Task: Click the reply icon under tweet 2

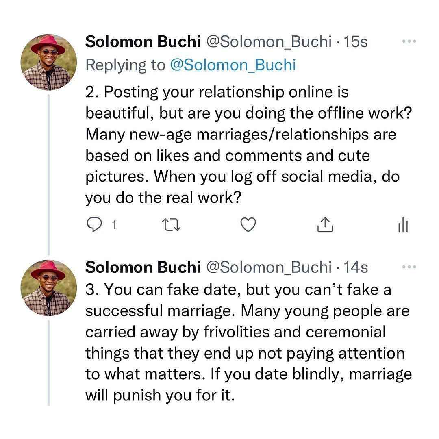Action: [x=94, y=224]
